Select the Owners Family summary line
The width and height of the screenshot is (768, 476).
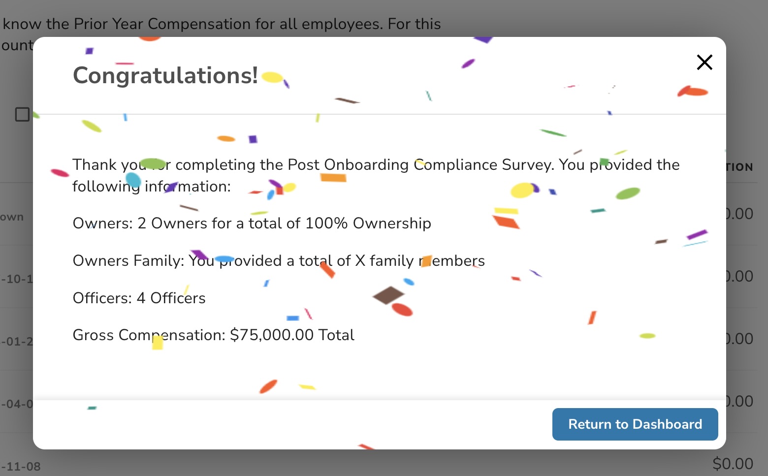[279, 261]
